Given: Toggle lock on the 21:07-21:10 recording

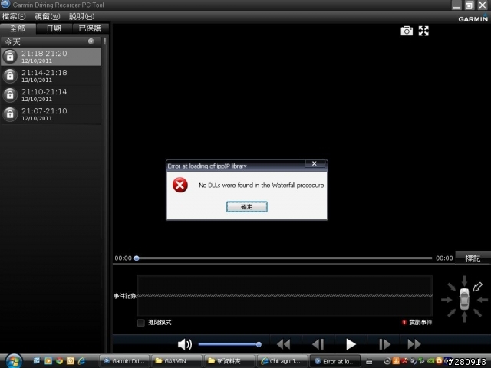Looking at the screenshot, I should [x=10, y=114].
